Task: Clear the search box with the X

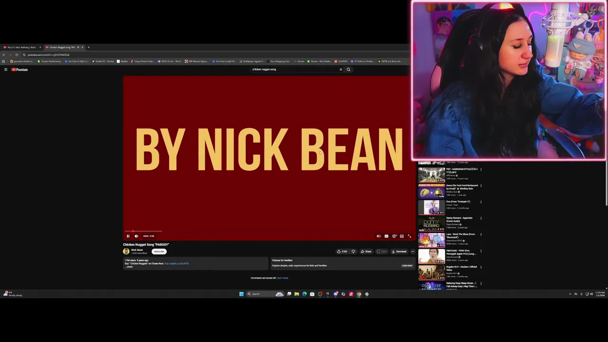Action: click(341, 69)
